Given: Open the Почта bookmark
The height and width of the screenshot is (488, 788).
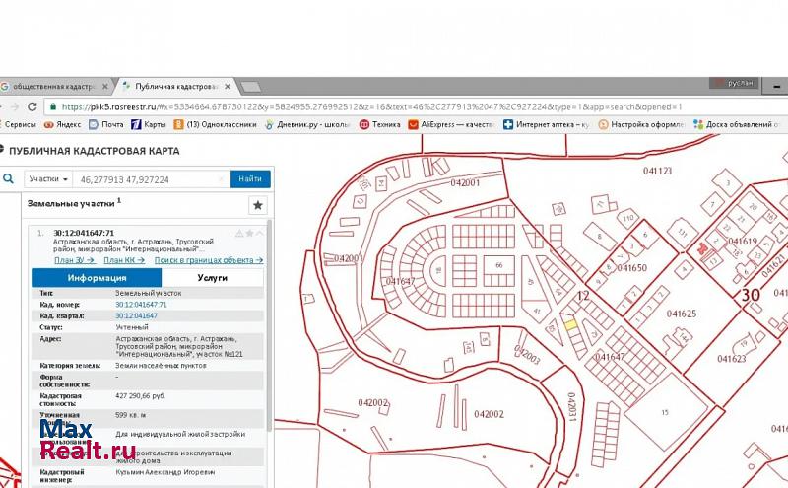Looking at the screenshot, I should [x=106, y=125].
